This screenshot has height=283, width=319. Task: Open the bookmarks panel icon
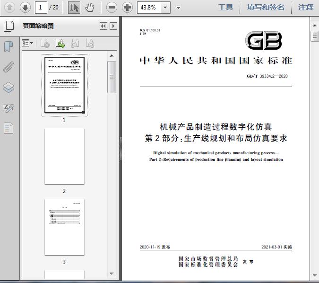coord(9,46)
